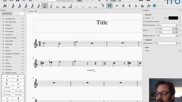Select the double whole note duration
This screenshot has width=182, height=102.
coord(64,7)
